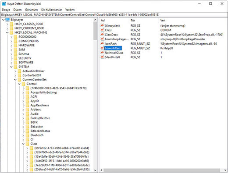Click the registry path address bar

click(114, 14)
